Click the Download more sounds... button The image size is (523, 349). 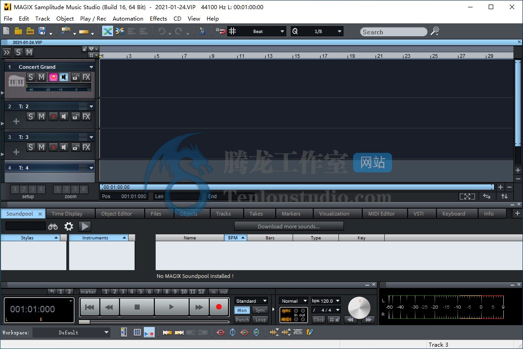[289, 227]
